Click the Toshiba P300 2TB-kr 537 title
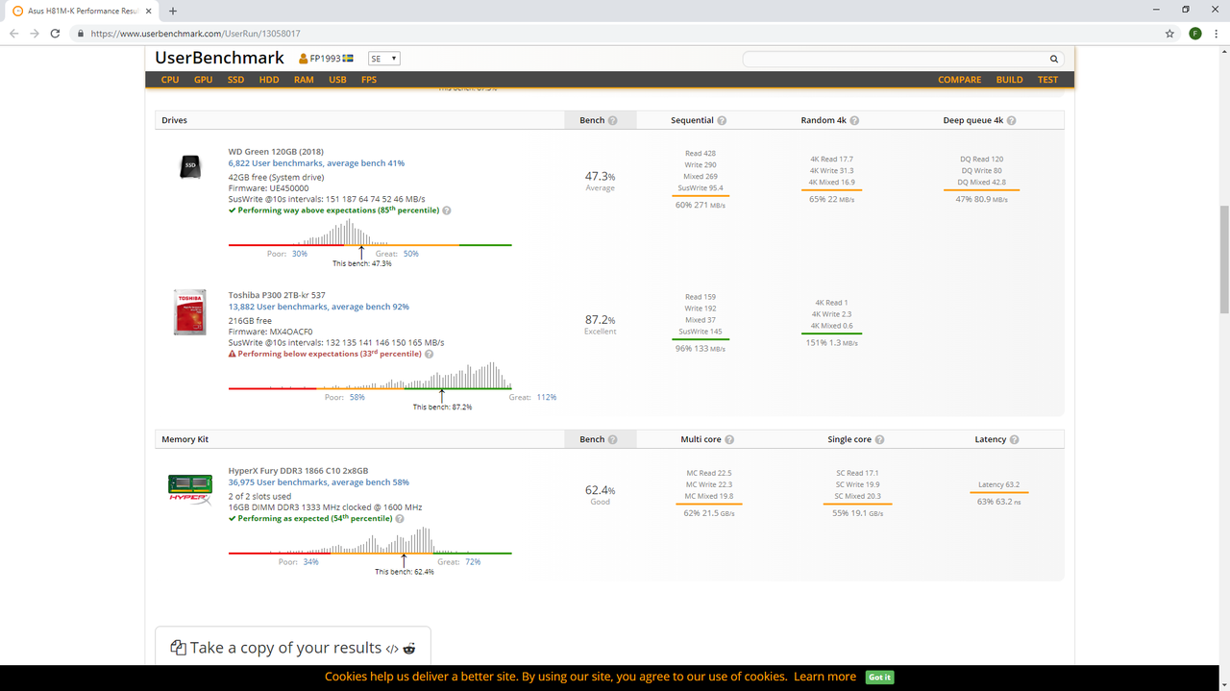1230x691 pixels. tap(278, 295)
